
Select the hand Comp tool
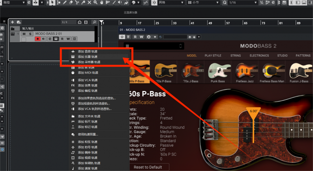pos(102,2)
